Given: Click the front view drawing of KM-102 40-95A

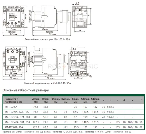Looking at the screenshot, I should click(x=15, y=63).
